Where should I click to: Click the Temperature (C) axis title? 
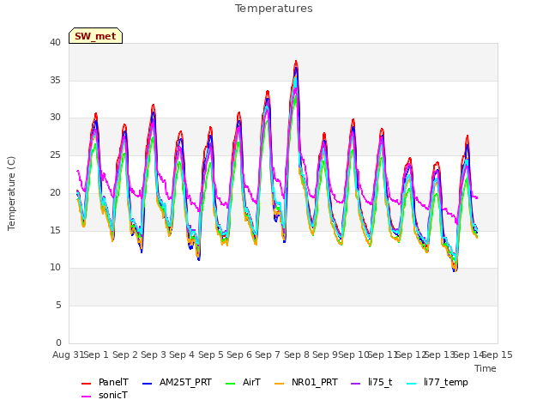(11, 193)
